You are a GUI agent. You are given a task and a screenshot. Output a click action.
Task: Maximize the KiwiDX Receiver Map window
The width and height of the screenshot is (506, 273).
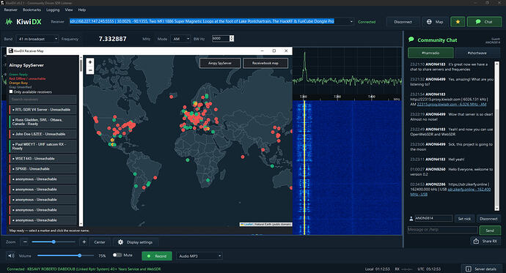[x=274, y=51]
